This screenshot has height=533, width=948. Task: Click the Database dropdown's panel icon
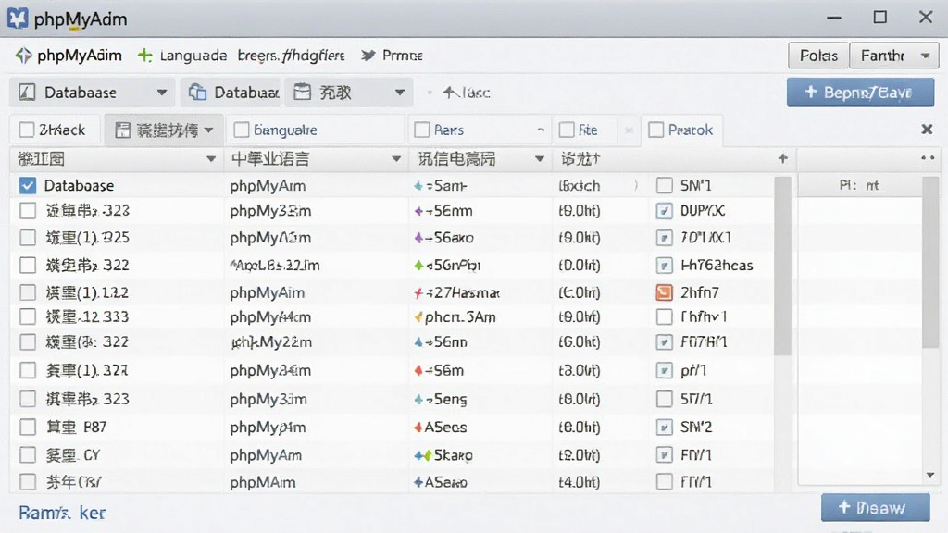click(27, 92)
